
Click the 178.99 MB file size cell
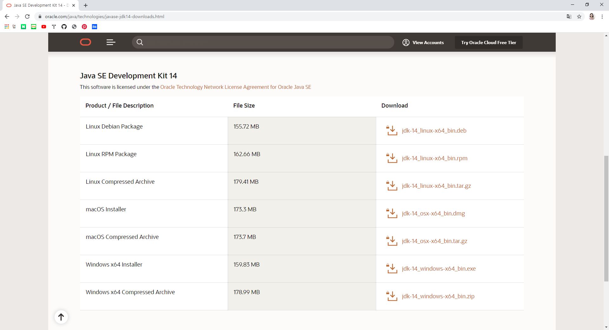click(302, 296)
